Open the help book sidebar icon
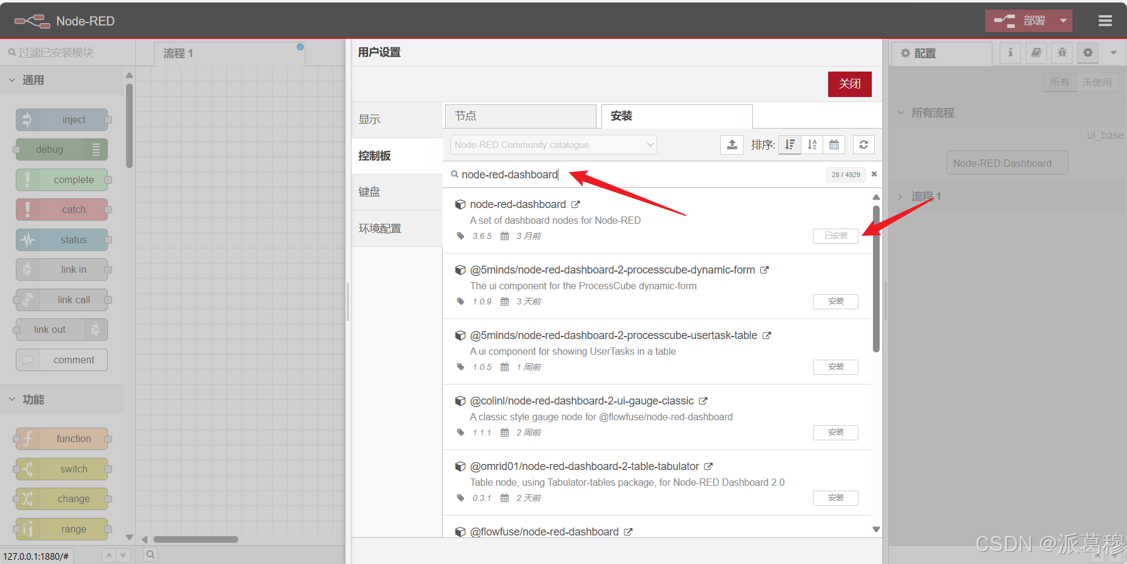 [1036, 53]
